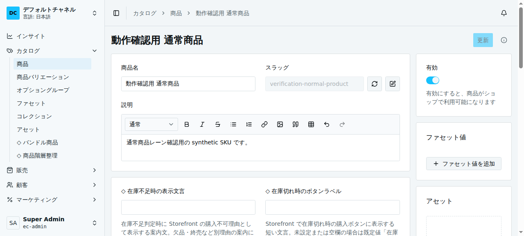Open the Super Admin user menu
This screenshot has width=524, height=236.
click(52, 223)
